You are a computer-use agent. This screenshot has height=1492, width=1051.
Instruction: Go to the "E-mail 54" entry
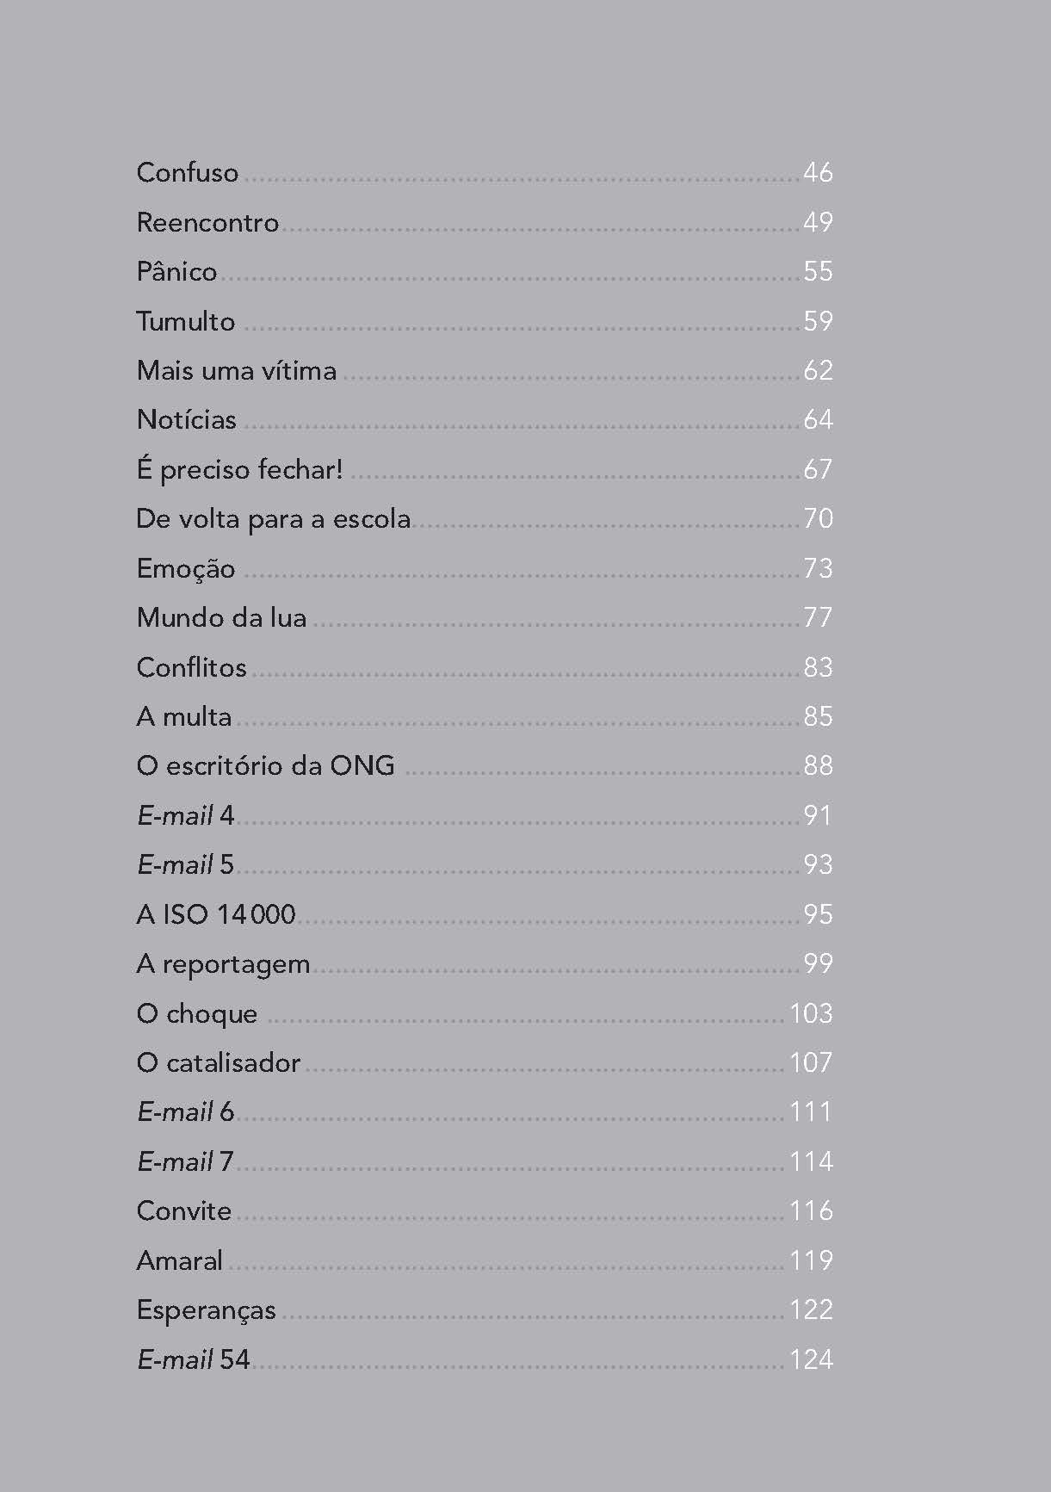tap(193, 1359)
